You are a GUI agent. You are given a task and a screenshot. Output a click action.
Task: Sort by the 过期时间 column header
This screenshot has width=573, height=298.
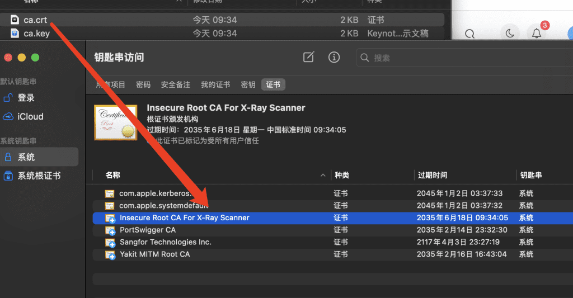(x=433, y=176)
